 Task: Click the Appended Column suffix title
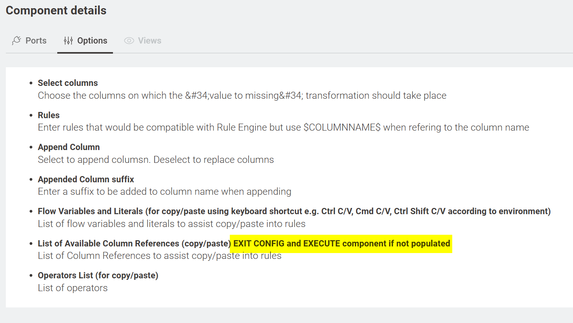[86, 179]
